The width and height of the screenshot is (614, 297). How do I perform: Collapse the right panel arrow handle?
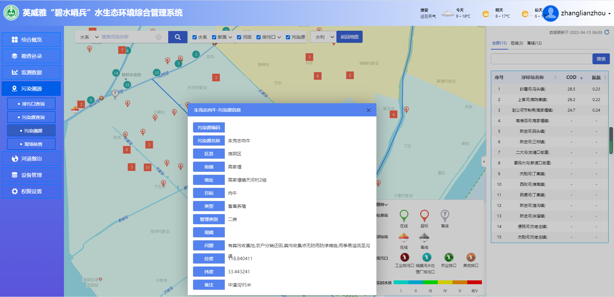[484, 162]
